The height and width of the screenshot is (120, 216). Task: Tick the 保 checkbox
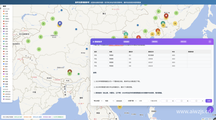(167, 101)
